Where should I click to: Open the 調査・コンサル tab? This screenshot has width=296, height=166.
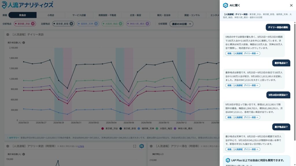192,15
